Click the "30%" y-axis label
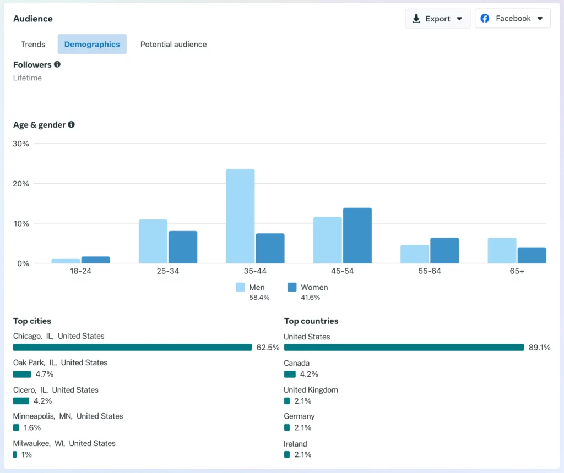The width and height of the screenshot is (564, 473). point(21,144)
